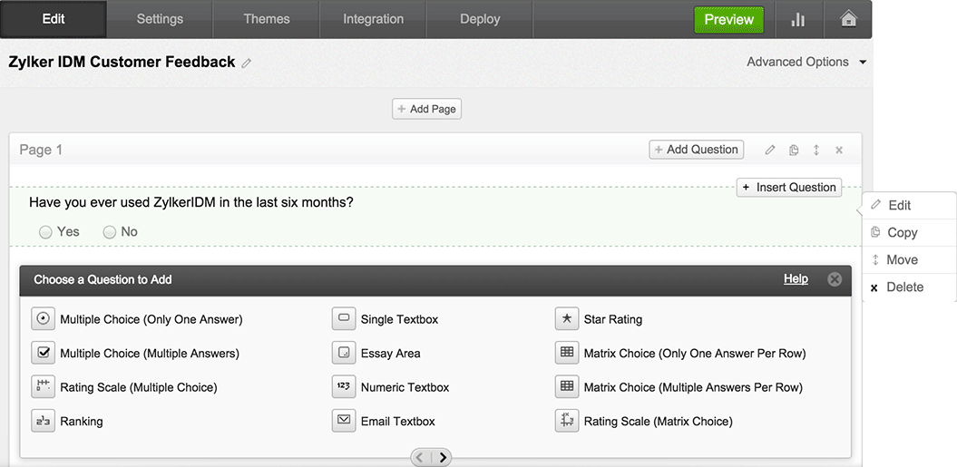Go to the home icon
Viewport: 957px width, 467px height.
point(848,20)
